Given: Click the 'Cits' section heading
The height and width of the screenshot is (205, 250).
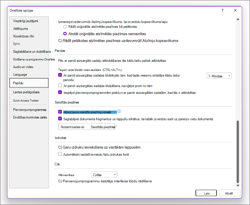Looking at the screenshot, I should 57,164.
